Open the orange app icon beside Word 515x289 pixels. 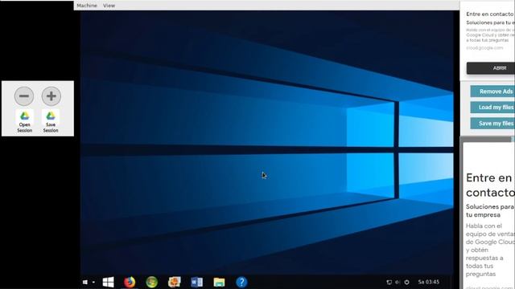(x=175, y=282)
